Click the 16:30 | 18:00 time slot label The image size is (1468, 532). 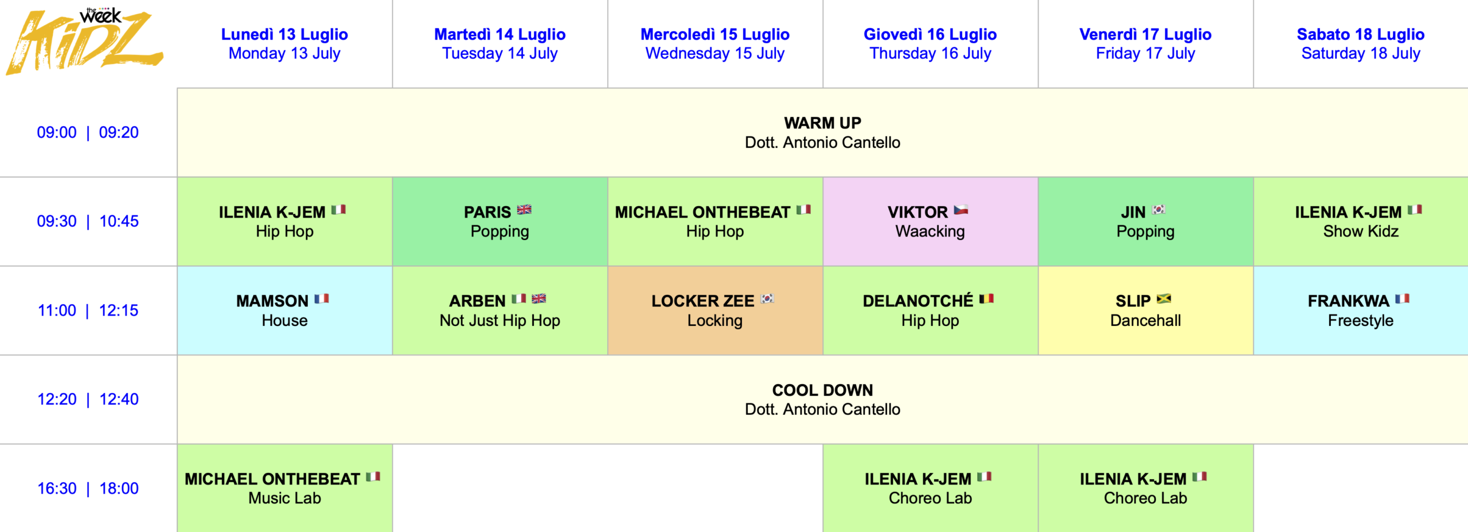click(88, 488)
